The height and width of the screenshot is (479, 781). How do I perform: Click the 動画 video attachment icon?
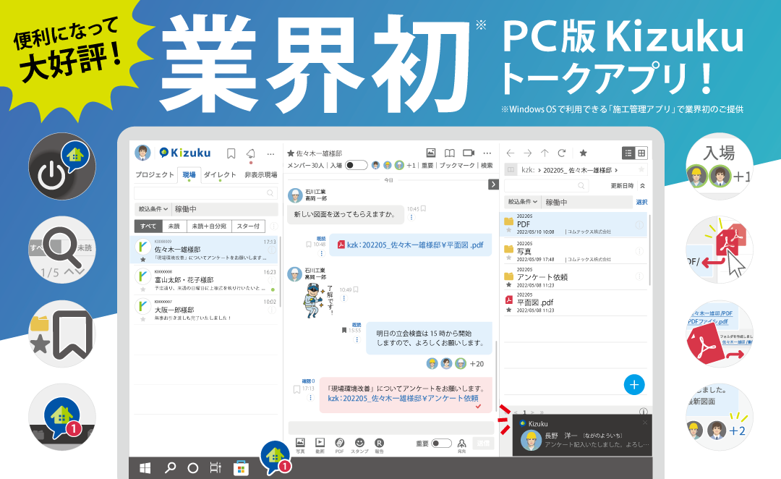320,441
